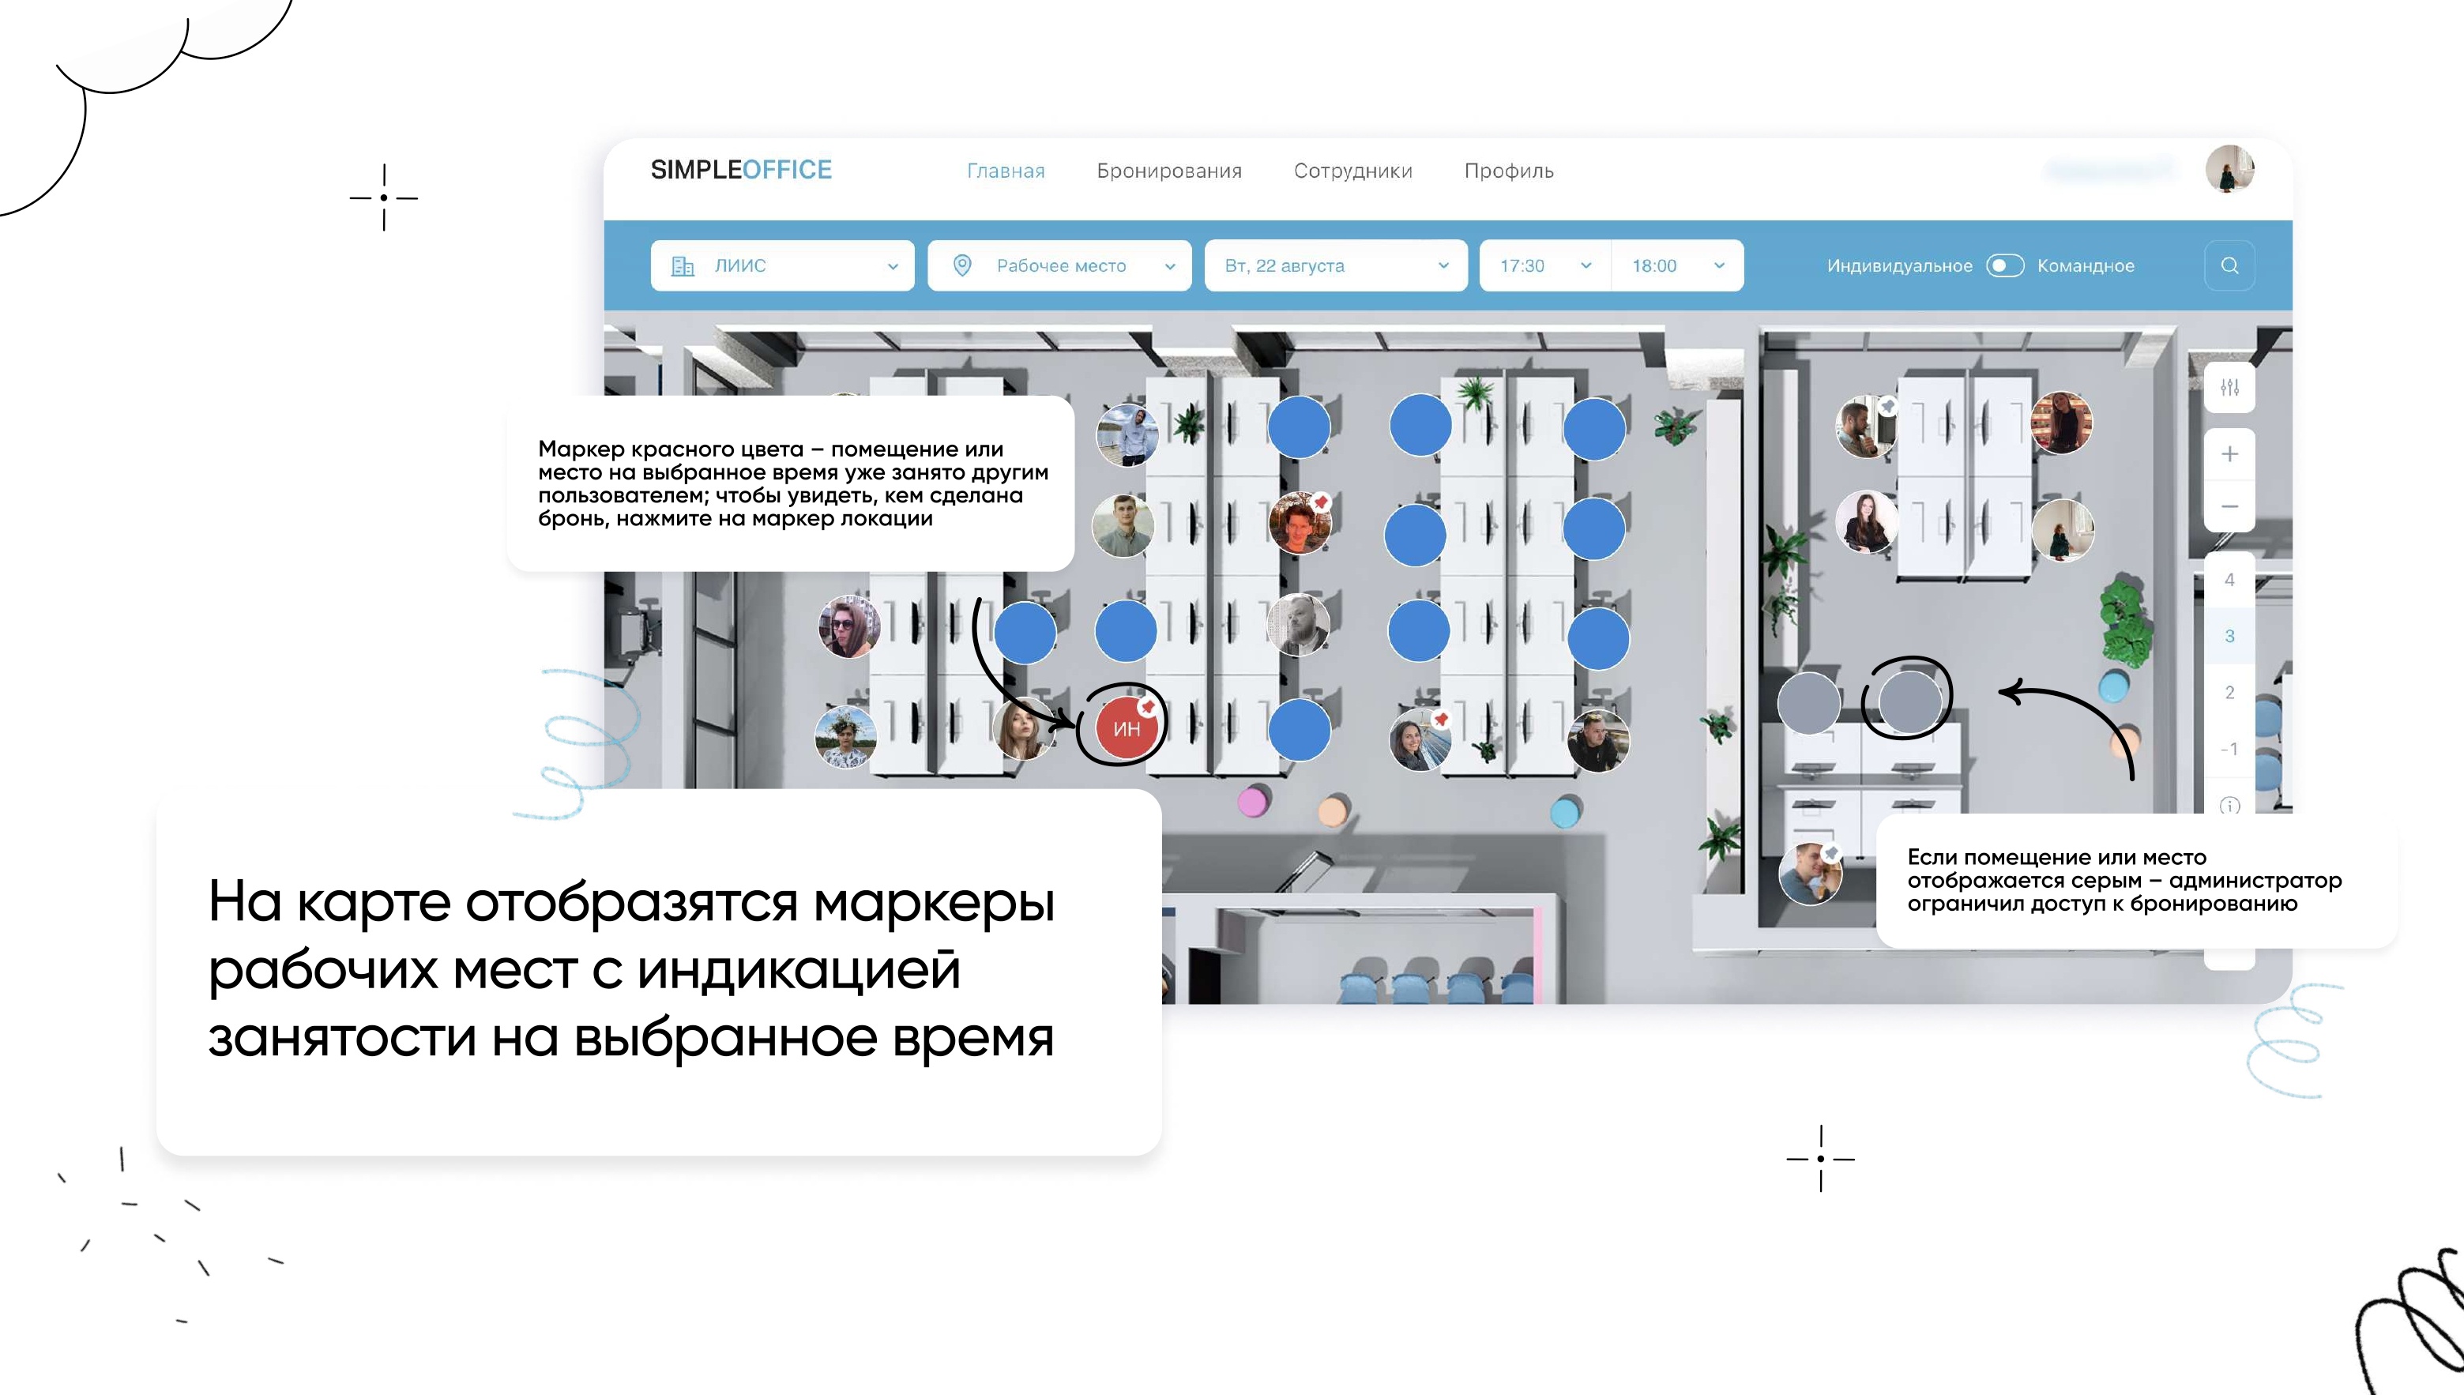Open the Профиль page link
Image resolution: width=2464 pixels, height=1395 pixels.
pos(1508,171)
